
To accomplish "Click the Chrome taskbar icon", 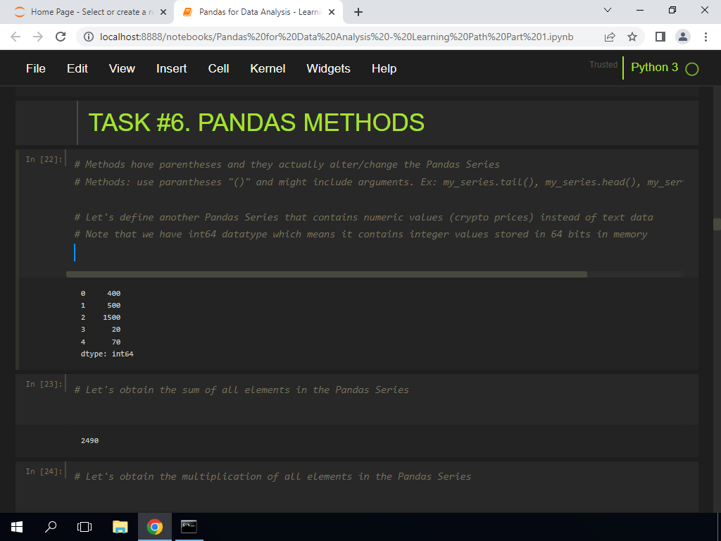I will 154,527.
